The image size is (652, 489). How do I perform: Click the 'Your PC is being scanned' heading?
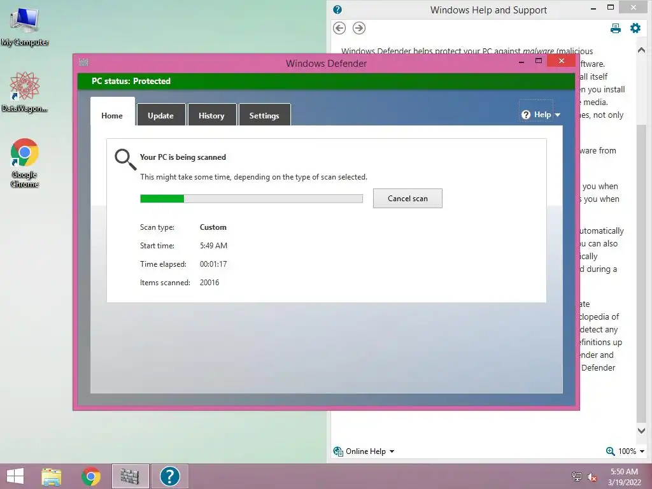click(183, 157)
